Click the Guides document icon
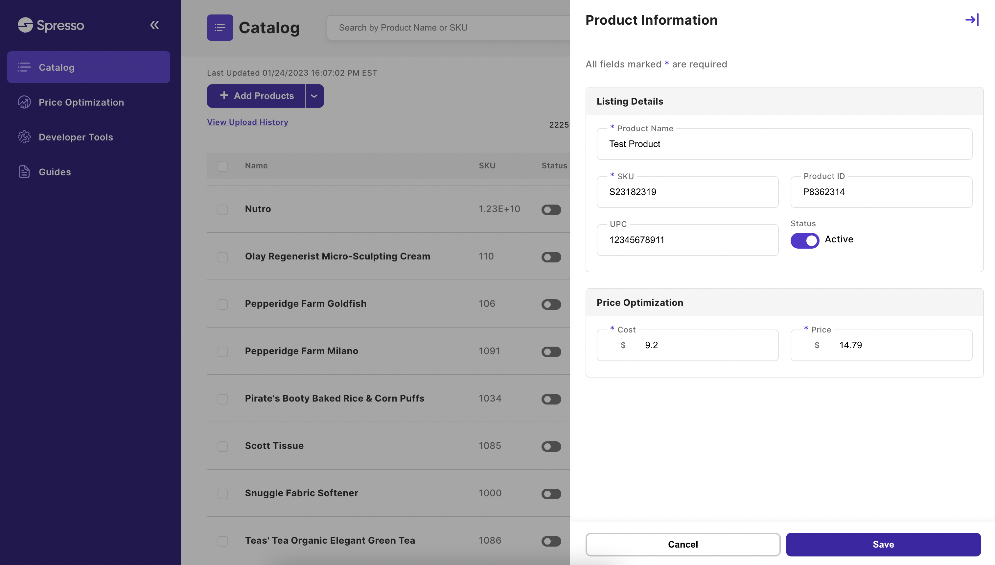 pyautogui.click(x=24, y=172)
